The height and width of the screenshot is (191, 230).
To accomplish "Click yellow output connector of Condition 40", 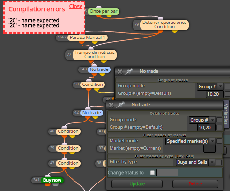I will [x=72, y=136].
